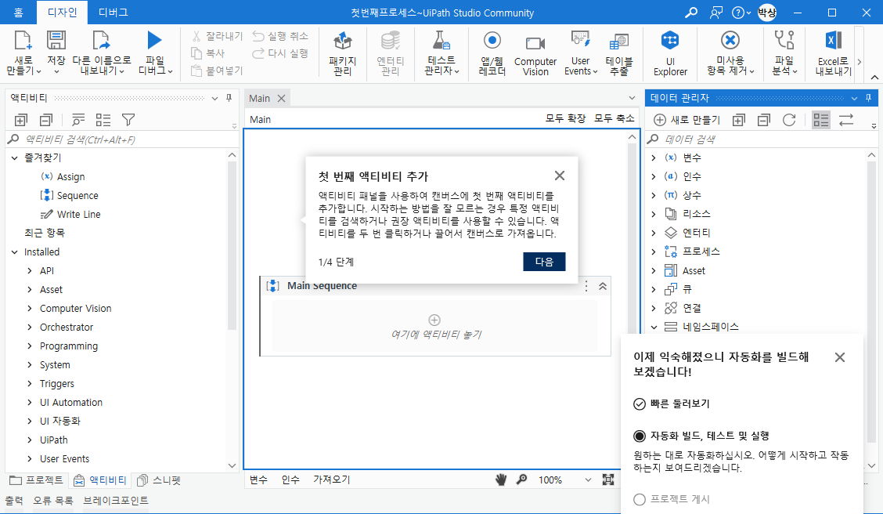The height and width of the screenshot is (514, 883).
Task: Expand 변수 in Data Manager
Action: pyautogui.click(x=654, y=157)
